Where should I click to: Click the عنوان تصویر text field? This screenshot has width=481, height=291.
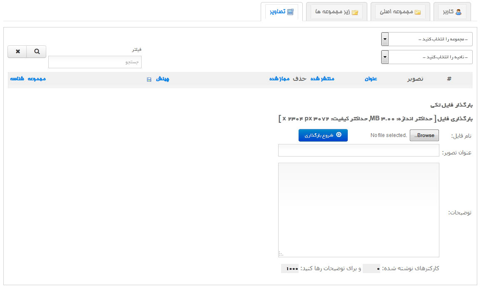359,150
